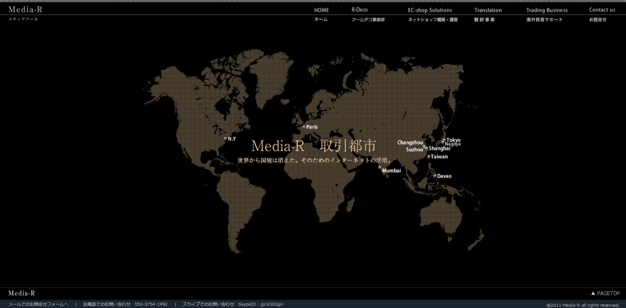The height and width of the screenshot is (308, 626).
Task: Click Contact us in navigation
Action: tap(602, 10)
